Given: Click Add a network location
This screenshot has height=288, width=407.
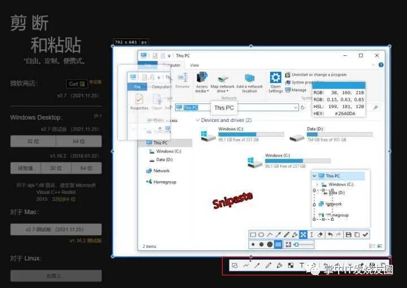Looking at the screenshot, I should click(249, 84).
